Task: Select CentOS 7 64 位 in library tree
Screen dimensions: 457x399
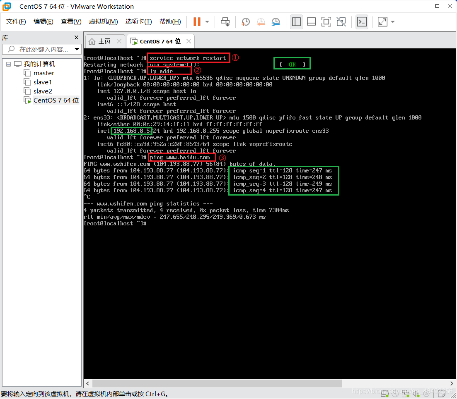Action: tap(56, 100)
